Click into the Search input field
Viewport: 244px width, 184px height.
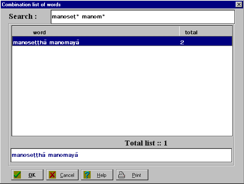[143, 17]
